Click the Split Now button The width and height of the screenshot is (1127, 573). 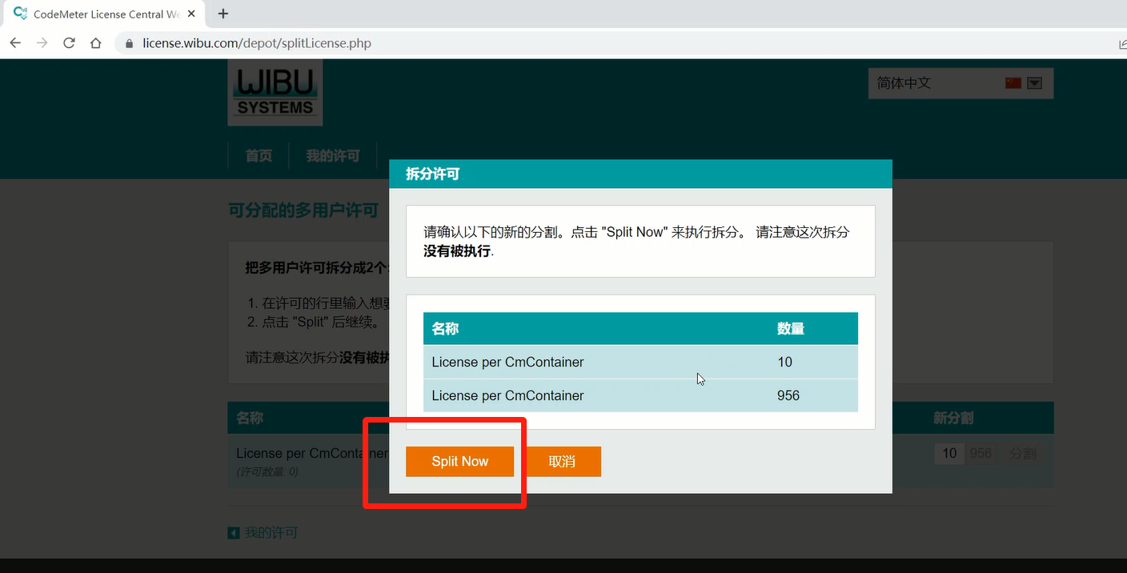coord(459,461)
